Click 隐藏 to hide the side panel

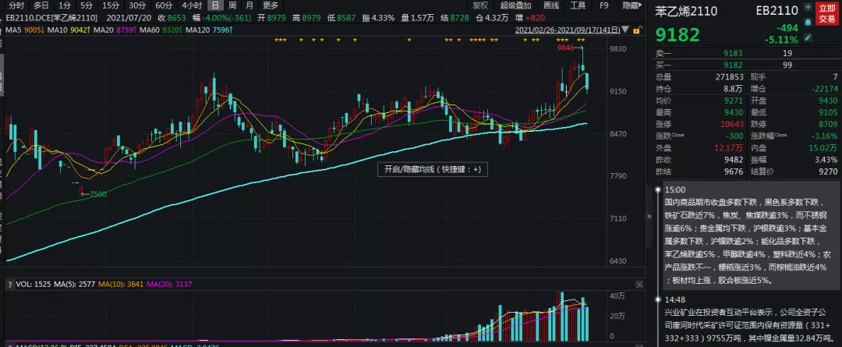[632, 5]
